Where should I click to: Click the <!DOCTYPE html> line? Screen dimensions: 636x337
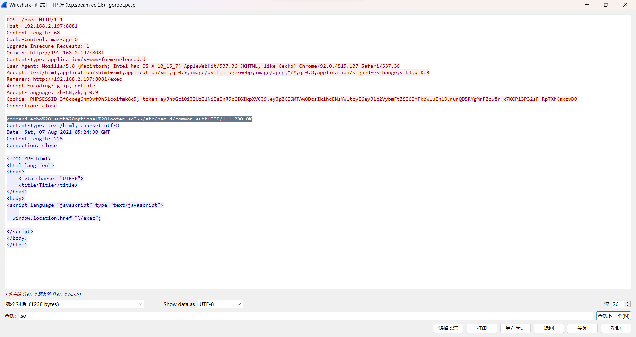pyautogui.click(x=29, y=159)
